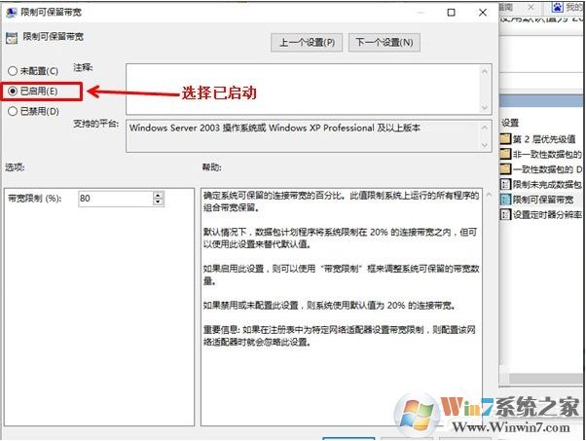586x441 pixels.
Task: Select 第 2 层优先级值 in background window
Action: pos(544,139)
